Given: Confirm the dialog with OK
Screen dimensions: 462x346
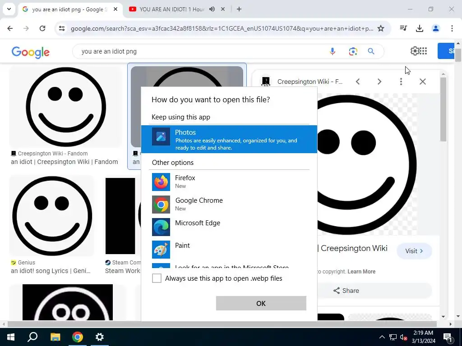Looking at the screenshot, I should 261,303.
